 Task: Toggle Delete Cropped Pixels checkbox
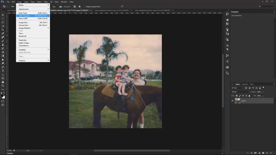[x=85, y=7]
